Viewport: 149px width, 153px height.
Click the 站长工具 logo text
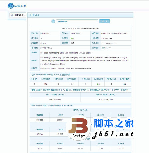pos(20,6)
